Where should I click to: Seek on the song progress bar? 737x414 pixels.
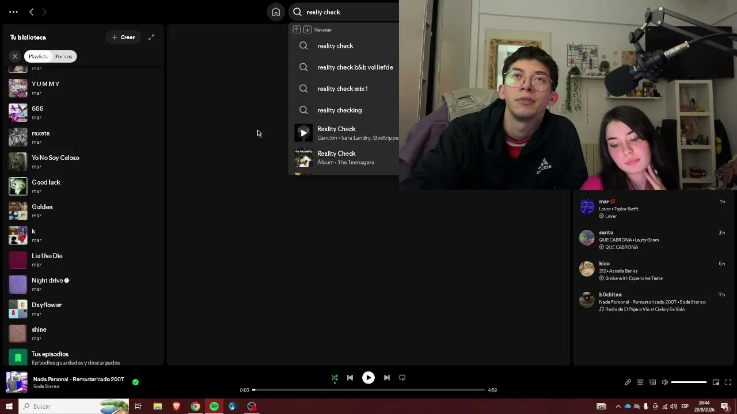[368, 390]
